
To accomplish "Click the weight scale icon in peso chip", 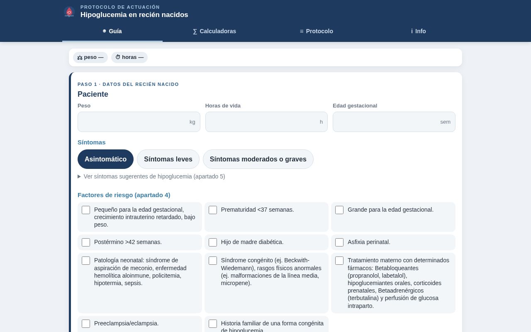I will tap(80, 57).
